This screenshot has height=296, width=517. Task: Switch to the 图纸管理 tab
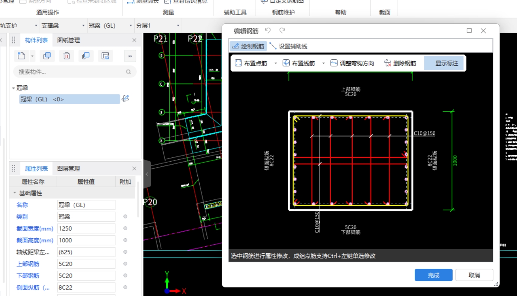69,40
